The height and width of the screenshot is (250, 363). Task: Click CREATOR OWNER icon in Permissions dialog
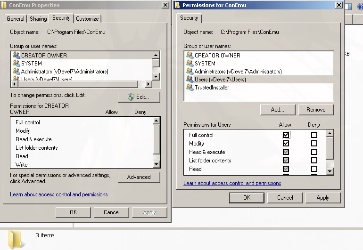pos(190,55)
